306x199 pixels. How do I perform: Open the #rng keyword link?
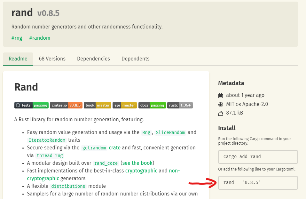pos(17,38)
